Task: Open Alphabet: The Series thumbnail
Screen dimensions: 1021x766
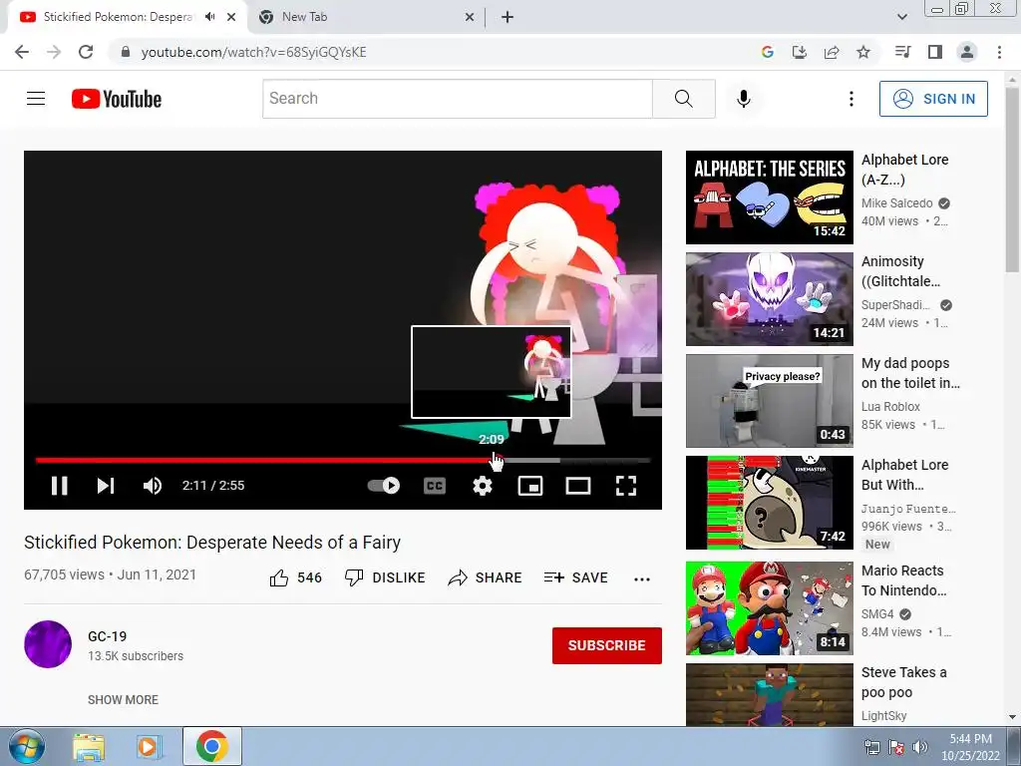Action: [769, 197]
